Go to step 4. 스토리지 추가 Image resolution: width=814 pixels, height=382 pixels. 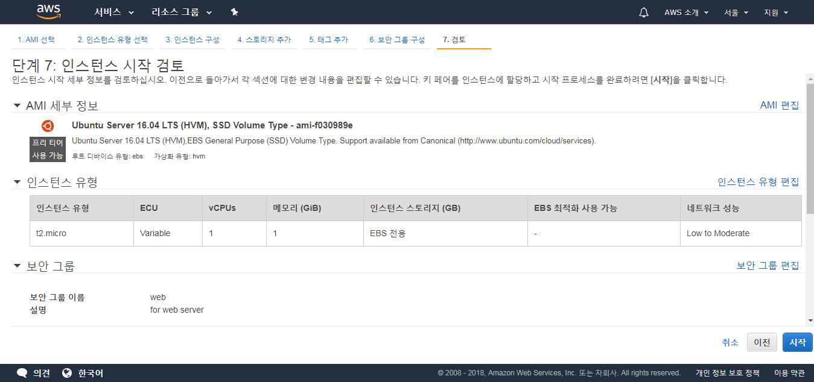pos(264,40)
